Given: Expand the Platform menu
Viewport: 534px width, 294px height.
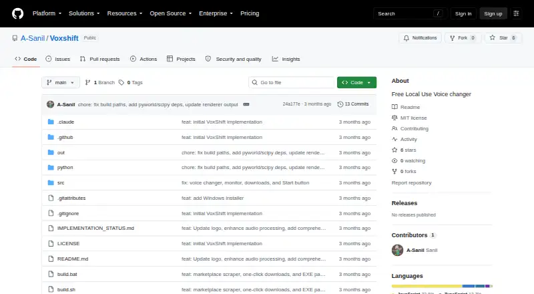Looking at the screenshot, I should [x=47, y=13].
